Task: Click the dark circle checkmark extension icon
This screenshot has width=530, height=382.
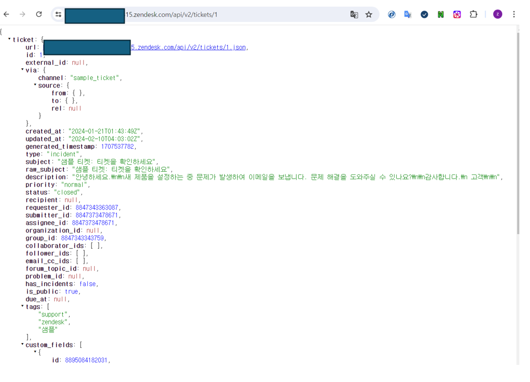Action: (425, 14)
